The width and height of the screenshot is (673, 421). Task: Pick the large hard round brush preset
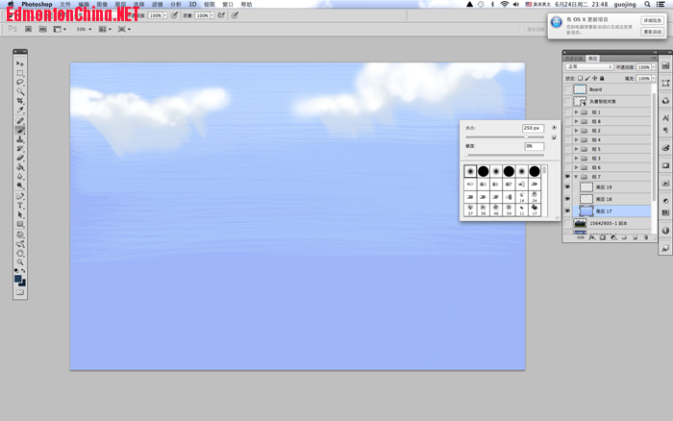click(535, 171)
